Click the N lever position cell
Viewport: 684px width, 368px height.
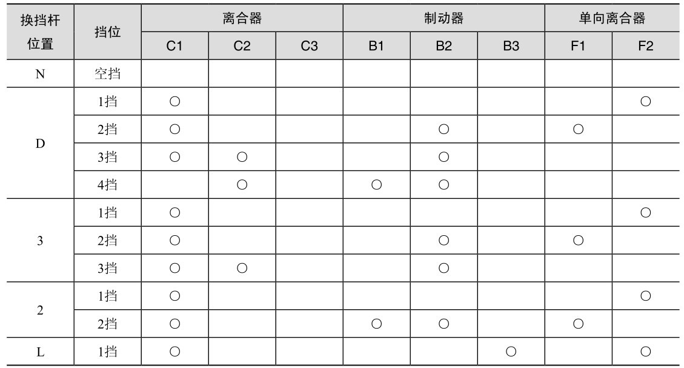tap(40, 74)
